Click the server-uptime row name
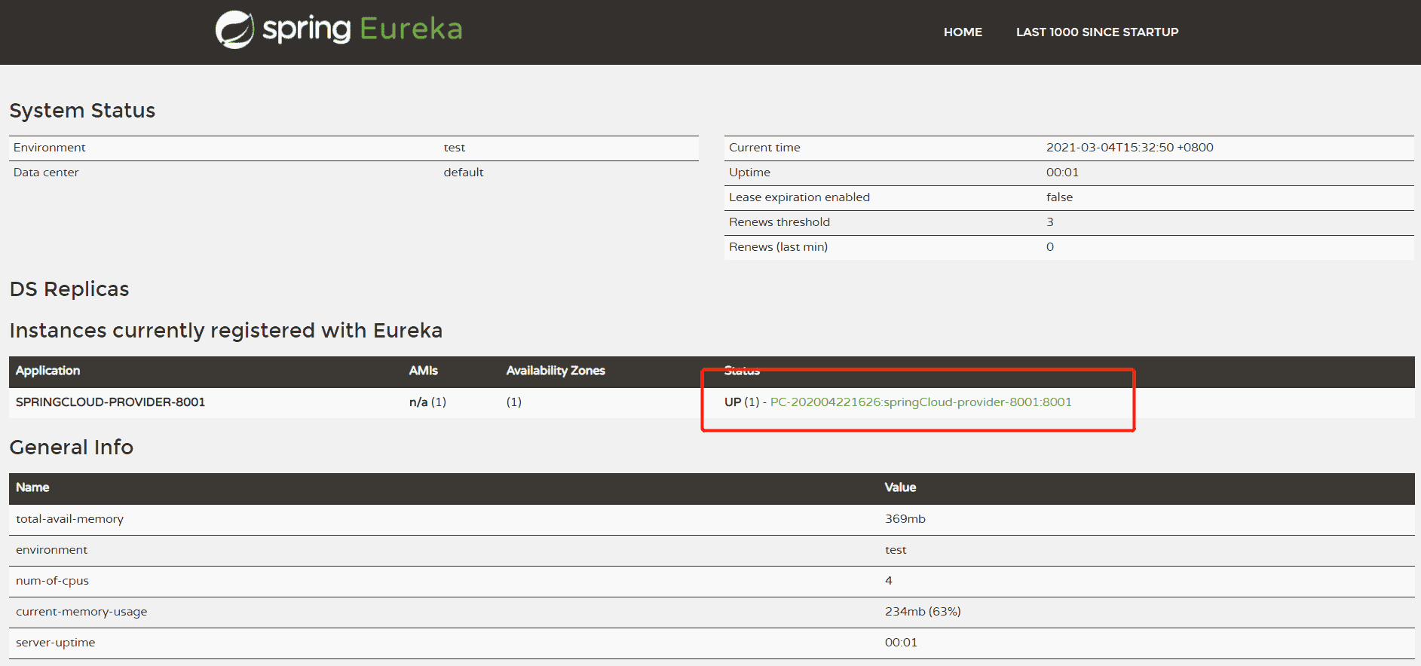The image size is (1421, 666). (x=55, y=643)
